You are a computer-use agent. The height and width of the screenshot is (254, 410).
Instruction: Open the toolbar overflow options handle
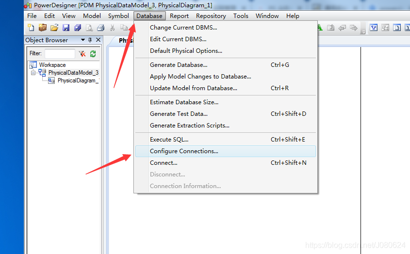coord(363,32)
